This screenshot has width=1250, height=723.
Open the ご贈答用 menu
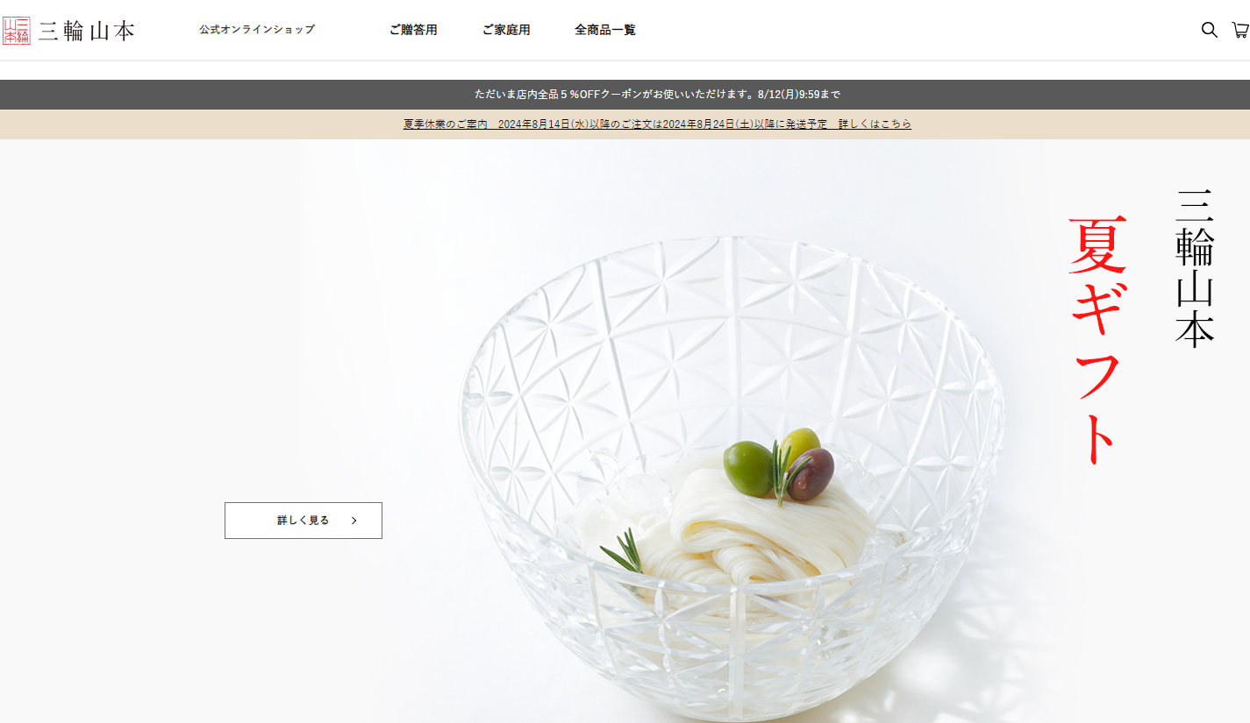coord(413,30)
